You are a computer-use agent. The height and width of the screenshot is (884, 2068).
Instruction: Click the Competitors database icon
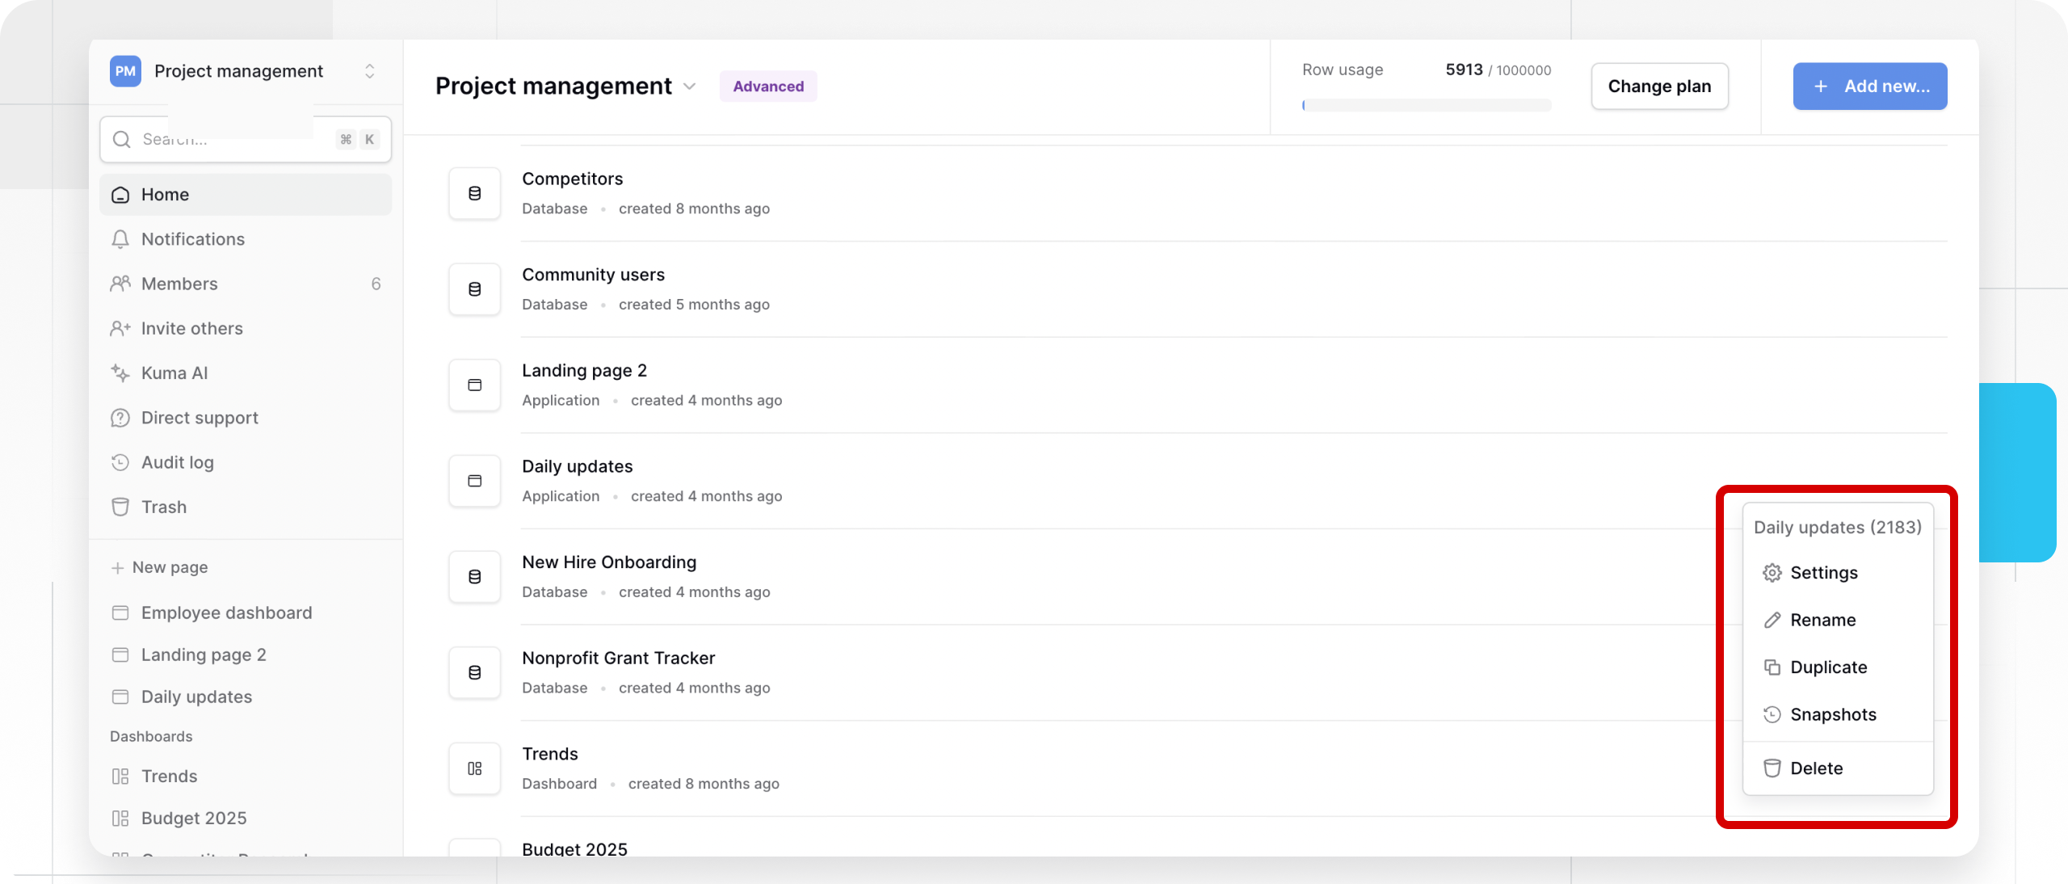click(x=473, y=193)
